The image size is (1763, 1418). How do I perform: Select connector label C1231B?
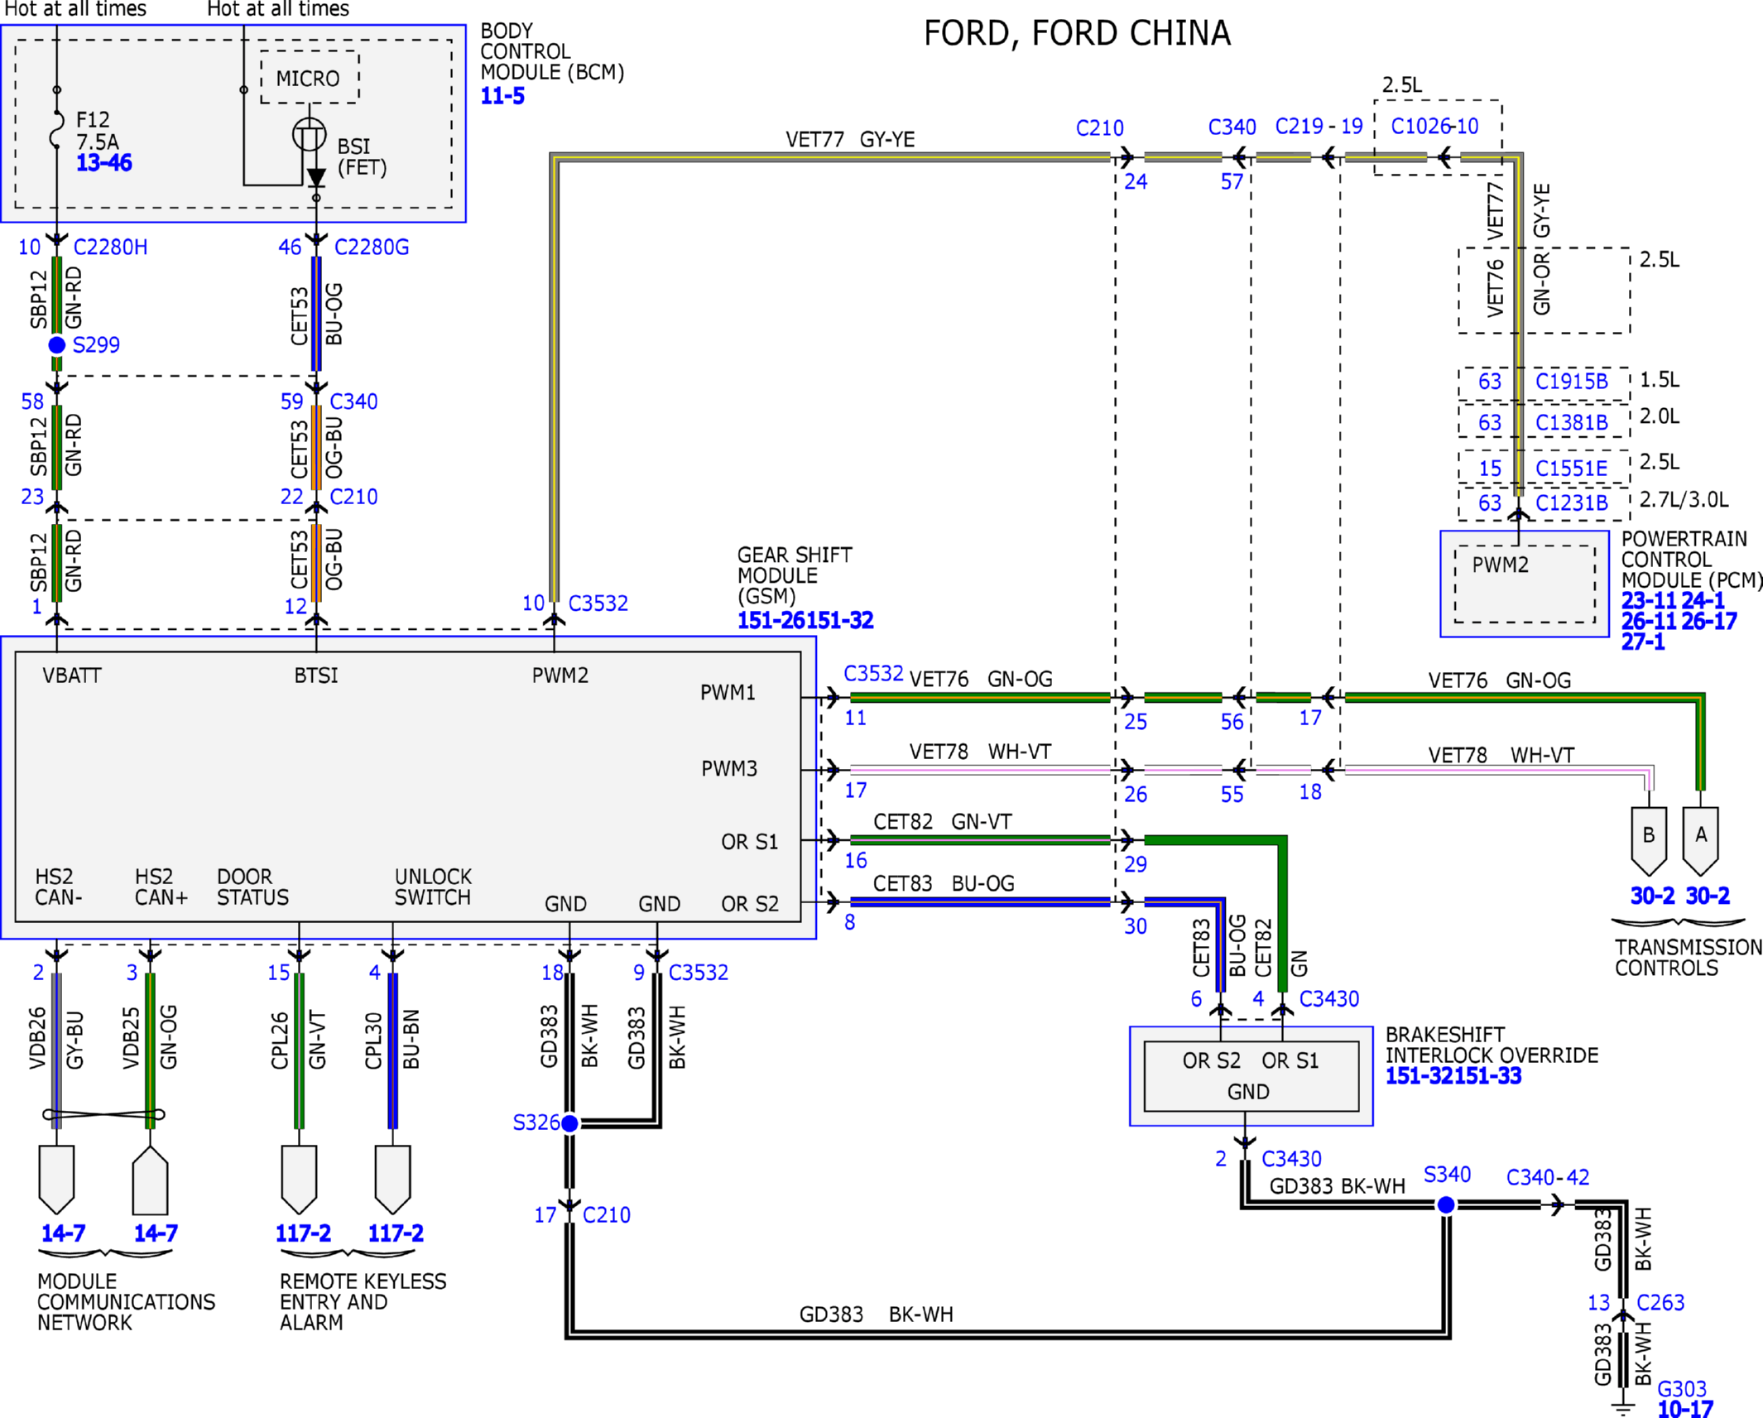pos(1572,502)
